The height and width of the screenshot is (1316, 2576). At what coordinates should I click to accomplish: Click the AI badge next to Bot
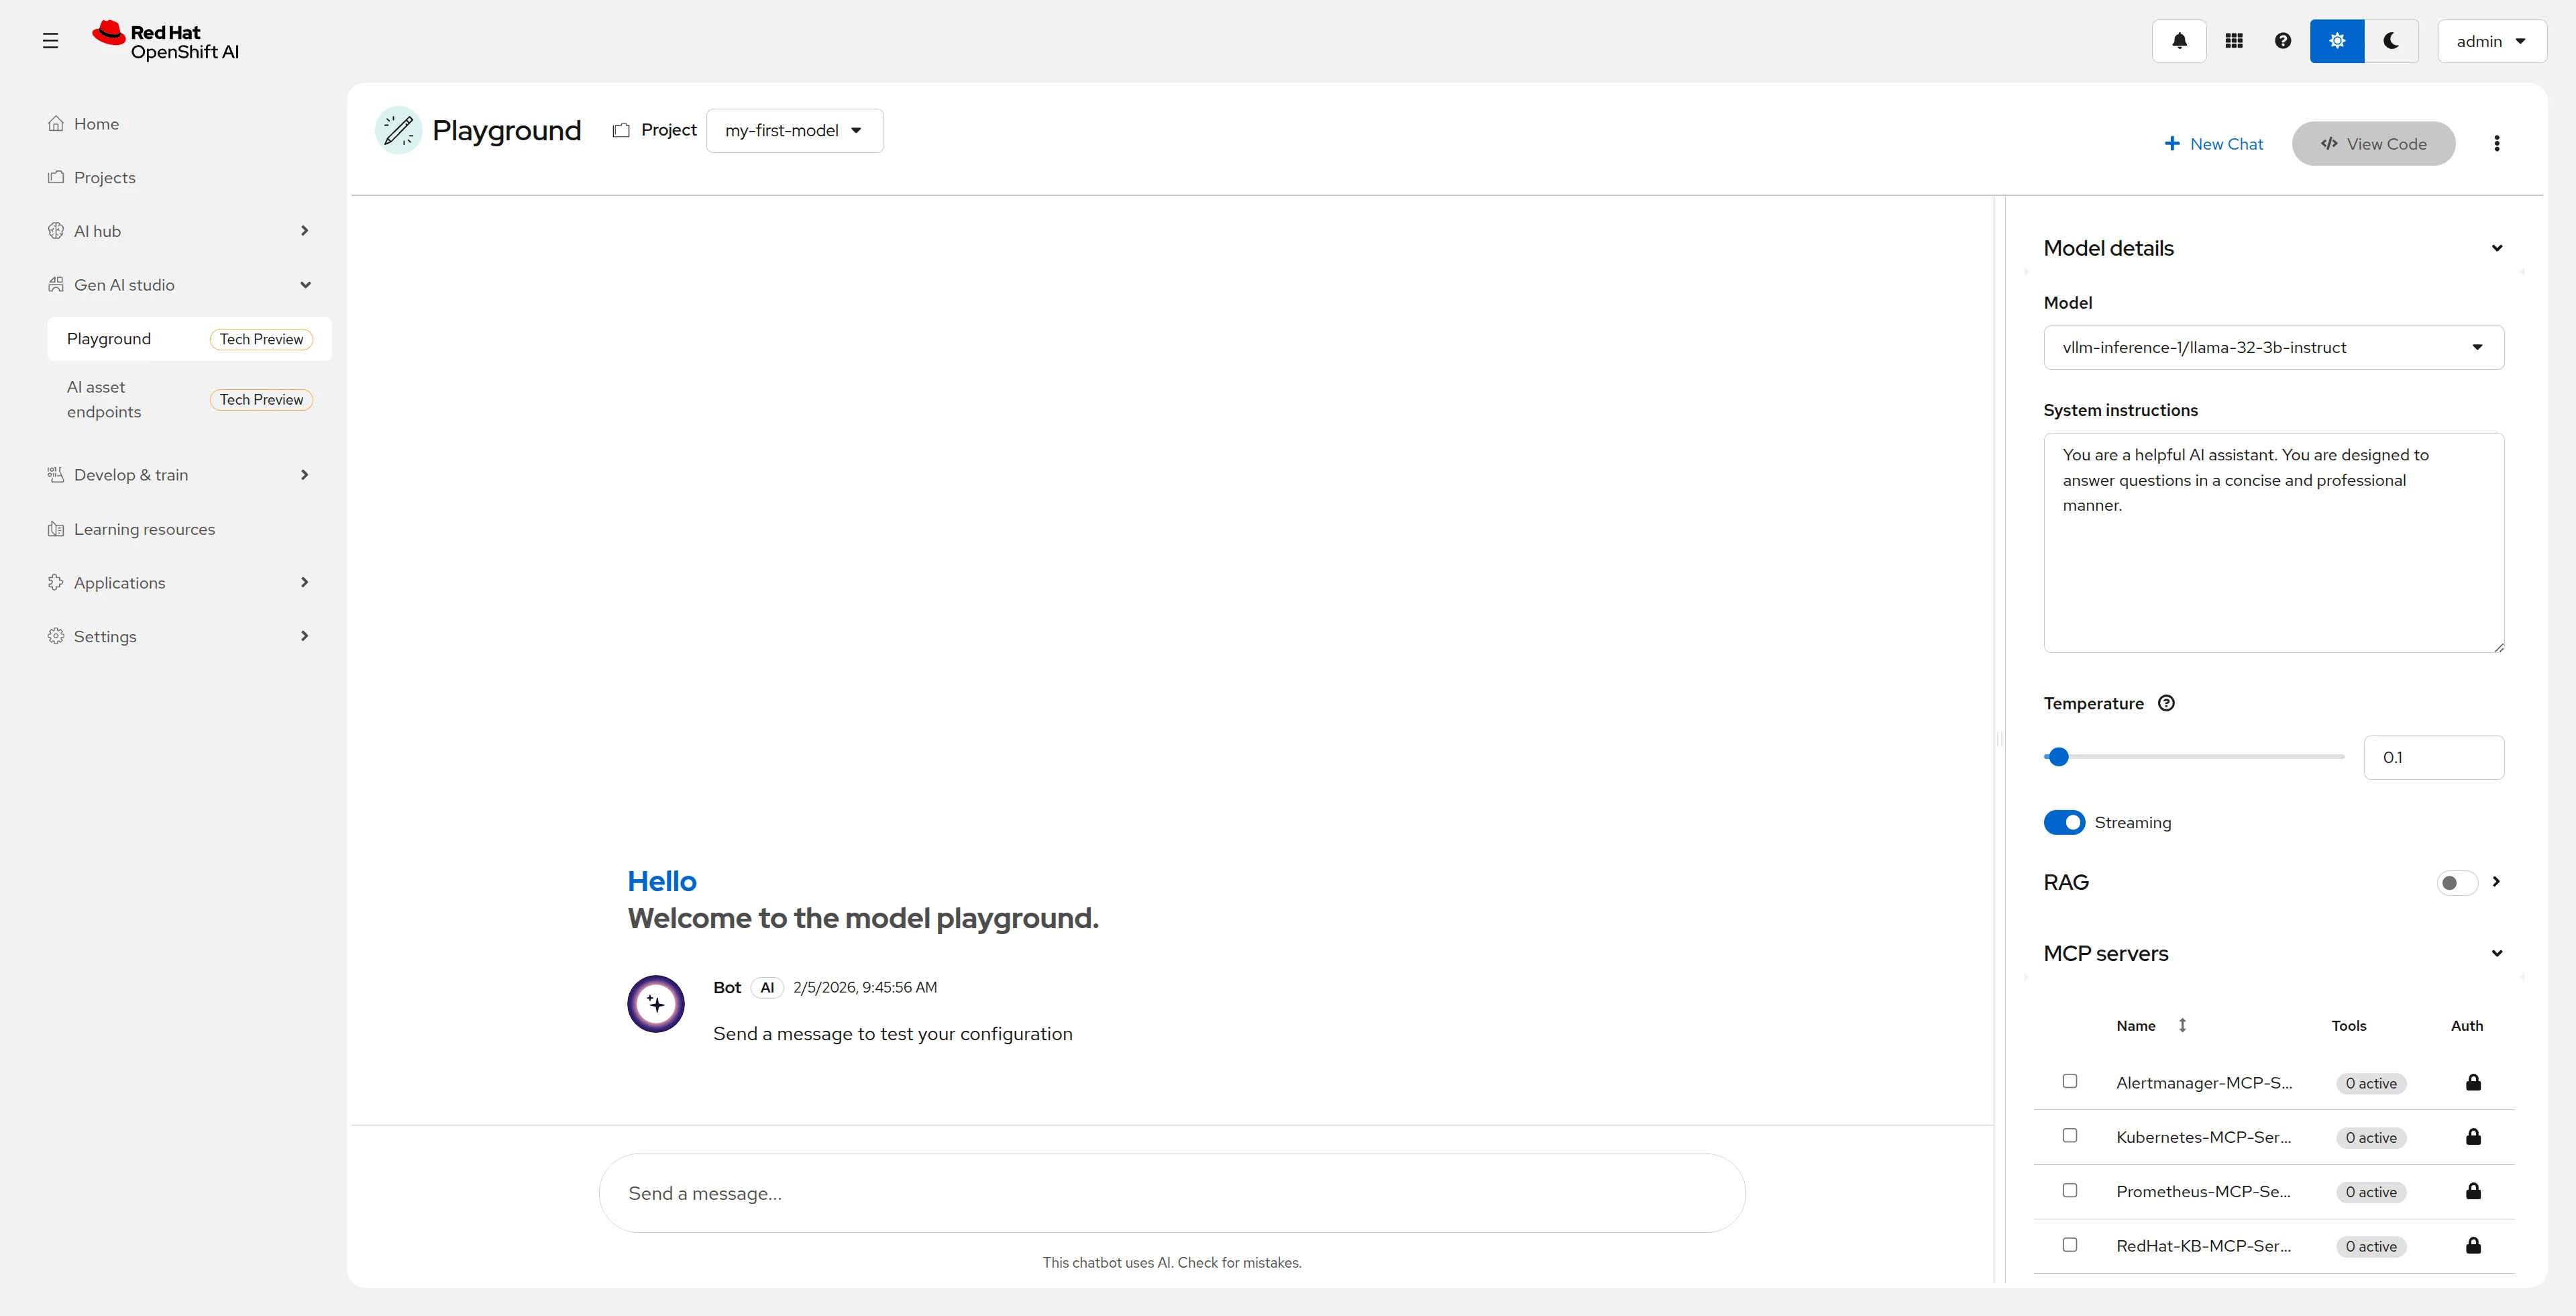[x=767, y=988]
